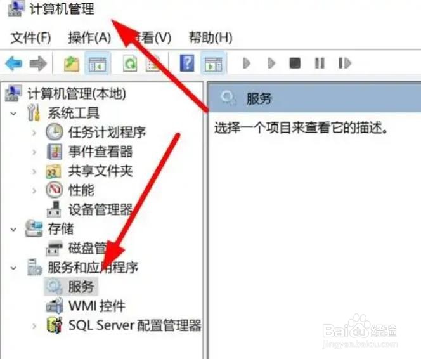Viewport: 421px width, 359px height.
Task: Toggle the Show/Hide Console Tree icon
Action: click(98, 64)
